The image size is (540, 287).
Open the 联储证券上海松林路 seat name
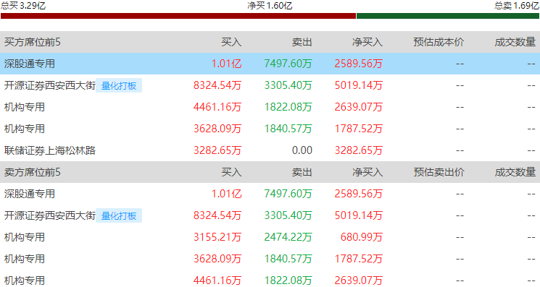[x=49, y=150]
